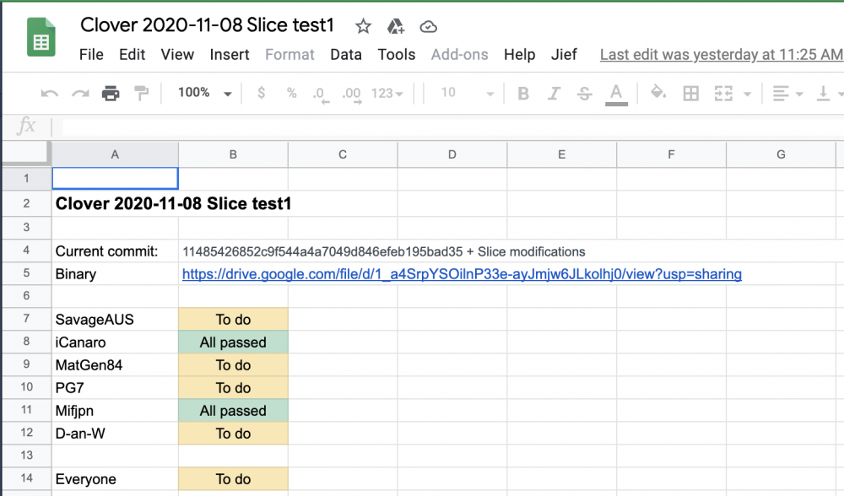Select column G header
Screen dimensions: 844x496
[x=781, y=154]
